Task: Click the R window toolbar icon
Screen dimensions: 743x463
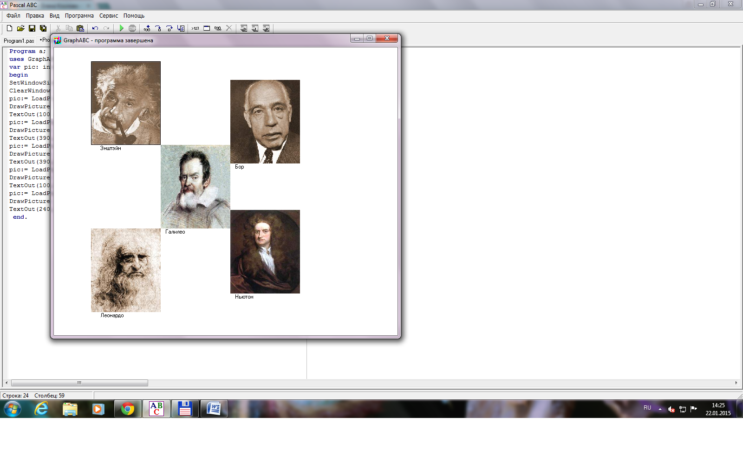Action: [x=266, y=28]
